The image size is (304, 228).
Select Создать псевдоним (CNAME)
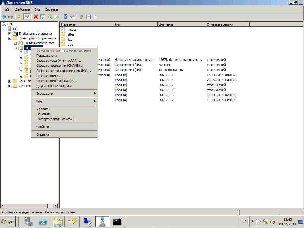pos(64,66)
